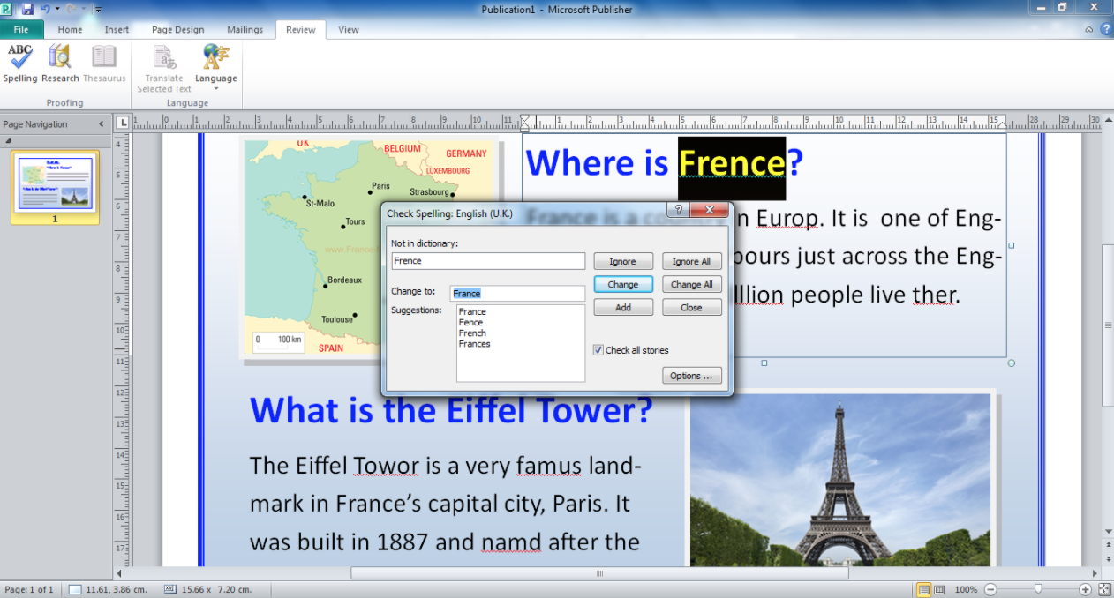Run the Spelling check tool

[19, 64]
